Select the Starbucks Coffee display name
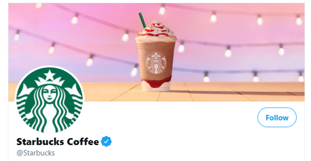Image resolution: width=311 pixels, height=161 pixels. [58, 142]
